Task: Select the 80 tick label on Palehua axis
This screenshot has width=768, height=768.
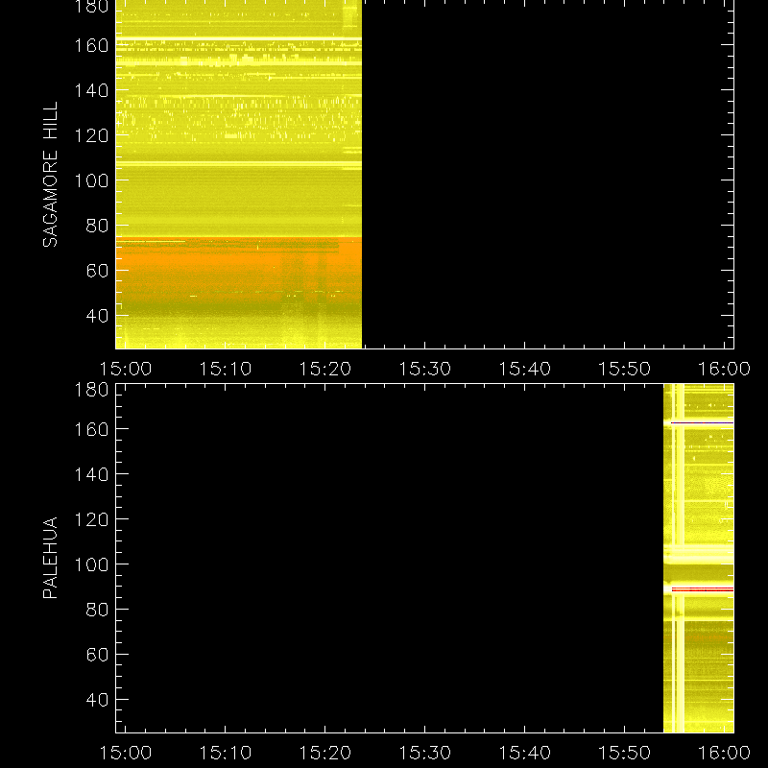Action: (97, 610)
